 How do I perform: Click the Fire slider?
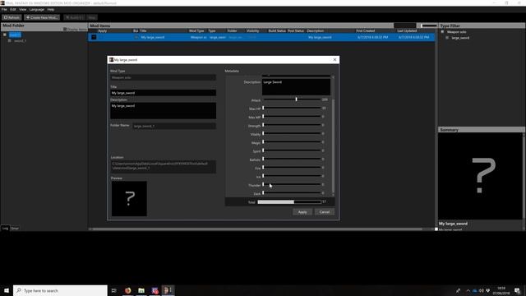coord(292,168)
